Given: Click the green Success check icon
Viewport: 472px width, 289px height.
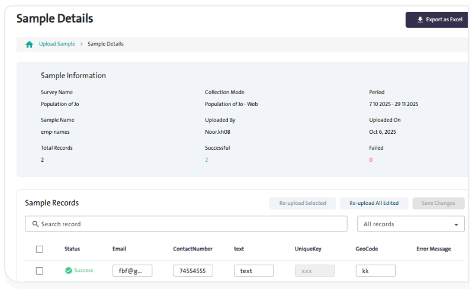Looking at the screenshot, I should [x=69, y=271].
